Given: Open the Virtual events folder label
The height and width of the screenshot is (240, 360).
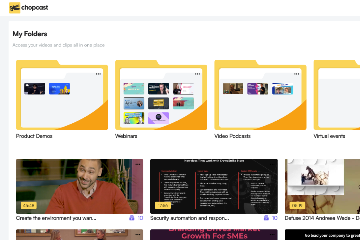Looking at the screenshot, I should pos(329,136).
